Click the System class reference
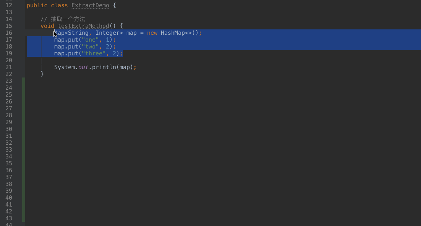Image resolution: width=421 pixels, height=226 pixels. click(x=64, y=67)
